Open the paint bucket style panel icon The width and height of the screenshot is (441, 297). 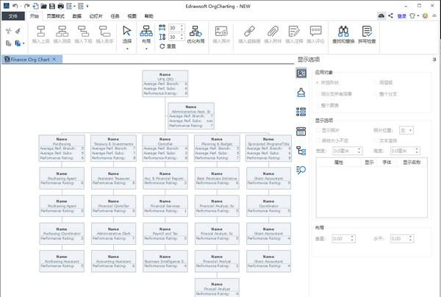pyautogui.click(x=301, y=93)
